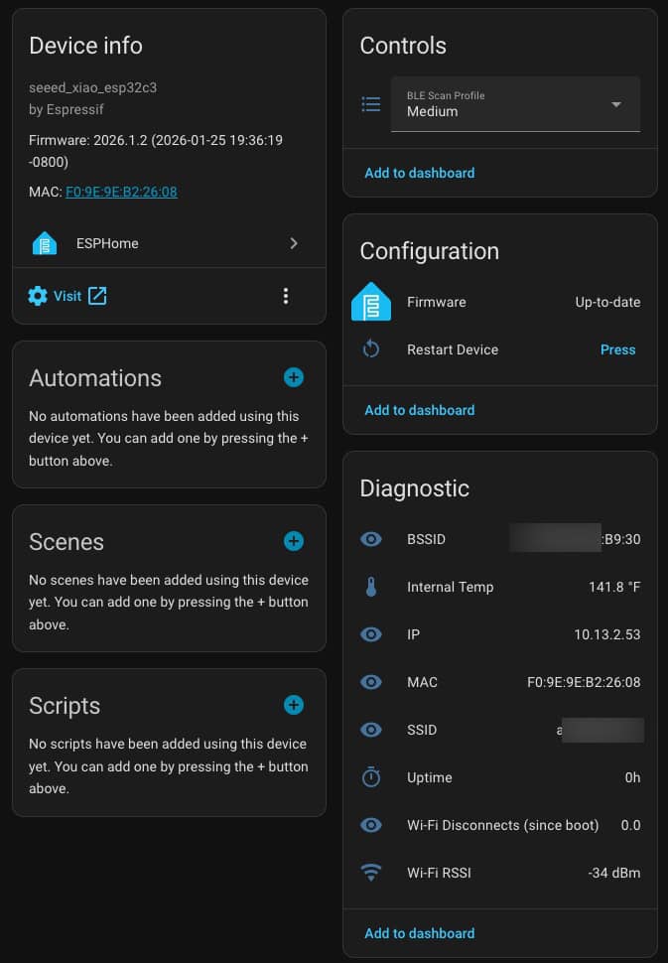The width and height of the screenshot is (668, 963).
Task: Click the plus icon next to Automations
Action: [x=294, y=377]
